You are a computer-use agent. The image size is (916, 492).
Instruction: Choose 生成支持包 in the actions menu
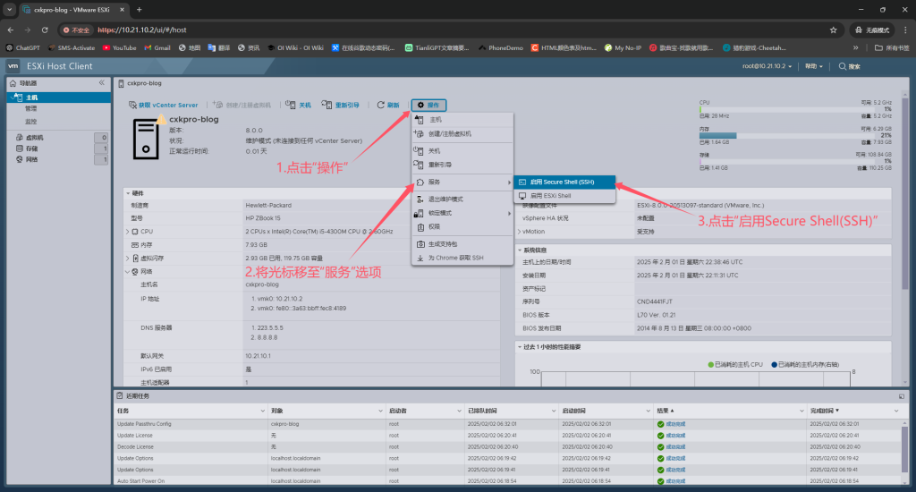click(462, 244)
